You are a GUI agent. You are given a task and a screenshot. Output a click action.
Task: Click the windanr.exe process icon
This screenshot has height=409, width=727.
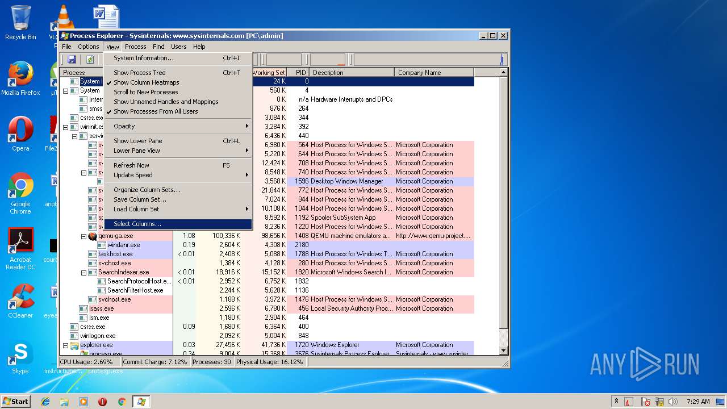click(x=102, y=245)
